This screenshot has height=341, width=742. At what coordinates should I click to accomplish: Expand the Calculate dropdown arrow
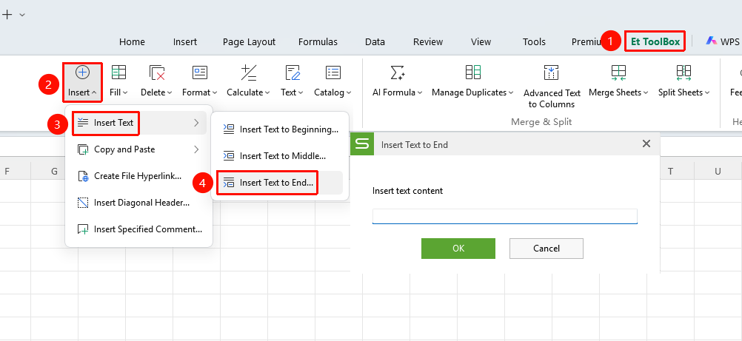coord(267,92)
